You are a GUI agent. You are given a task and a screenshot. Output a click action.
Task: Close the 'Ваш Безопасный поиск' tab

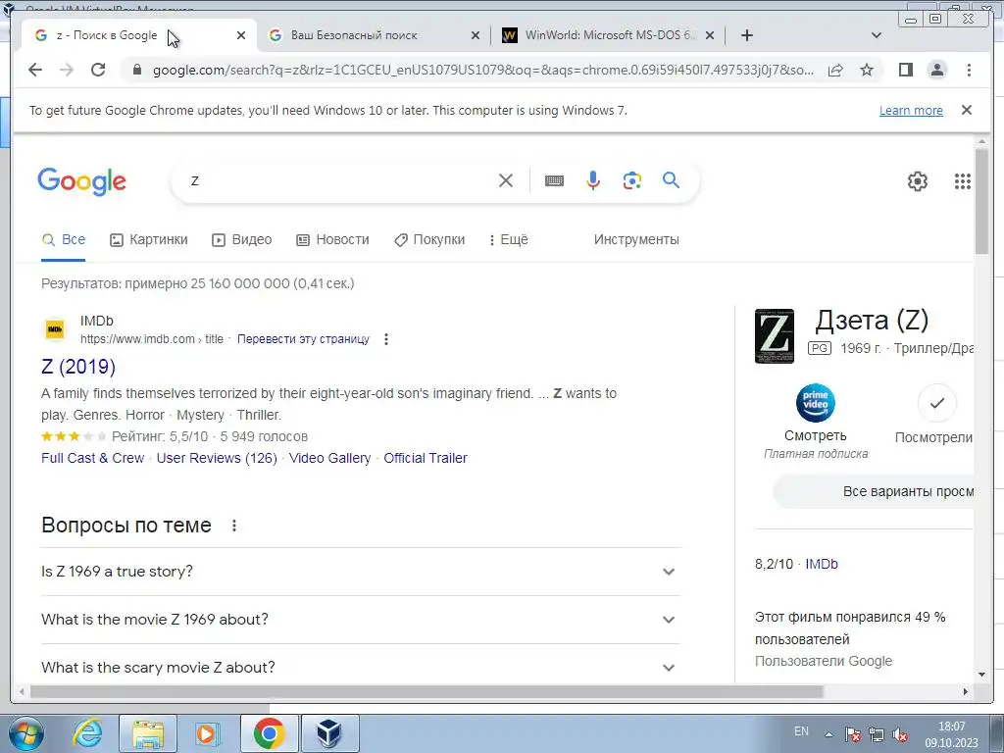[476, 36]
